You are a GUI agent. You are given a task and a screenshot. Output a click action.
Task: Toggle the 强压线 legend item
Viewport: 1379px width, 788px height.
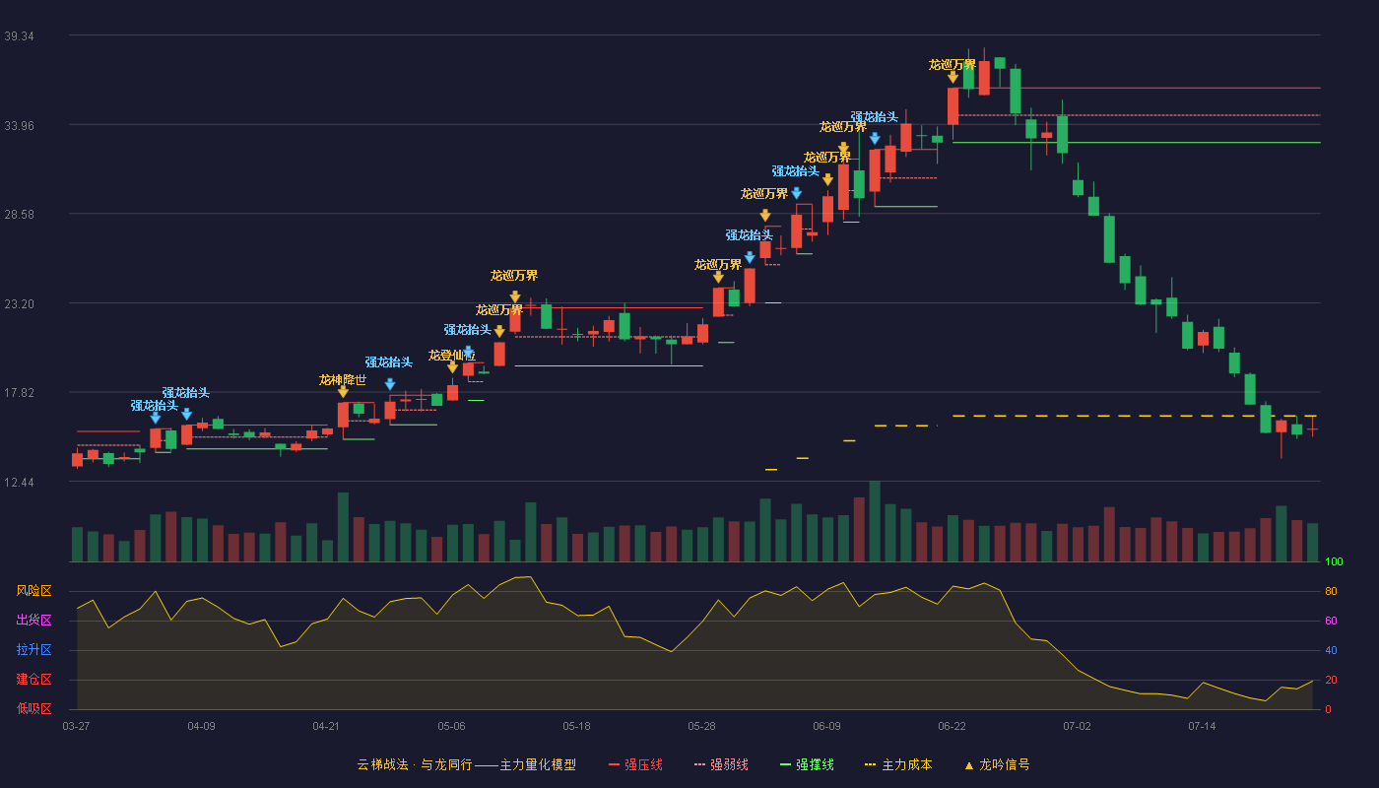635,764
